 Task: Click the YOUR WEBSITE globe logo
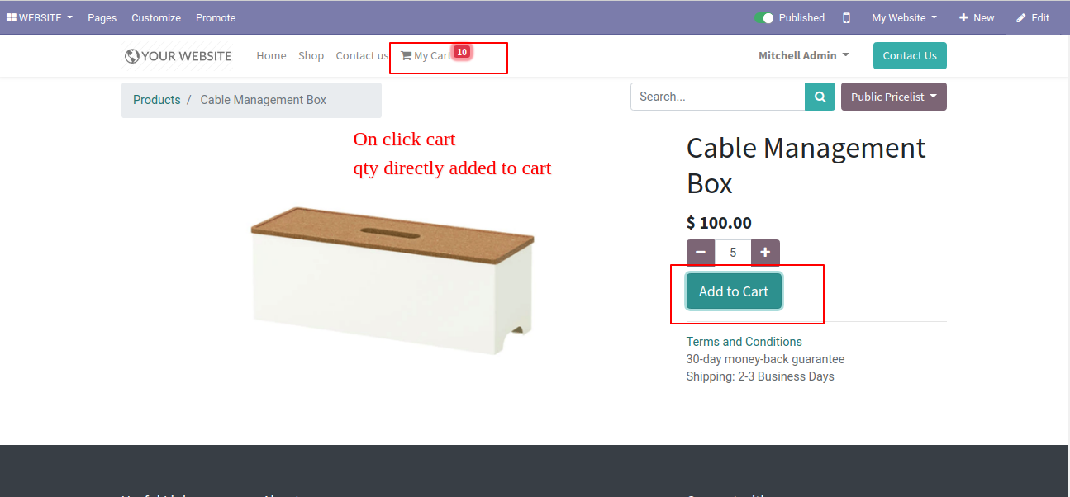(x=178, y=56)
